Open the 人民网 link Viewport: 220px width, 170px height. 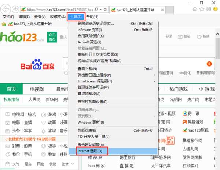point(34,99)
